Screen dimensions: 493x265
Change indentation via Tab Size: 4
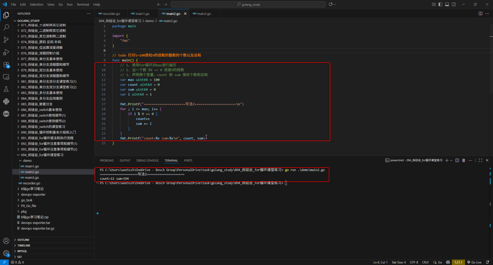pyautogui.click(x=399, y=262)
